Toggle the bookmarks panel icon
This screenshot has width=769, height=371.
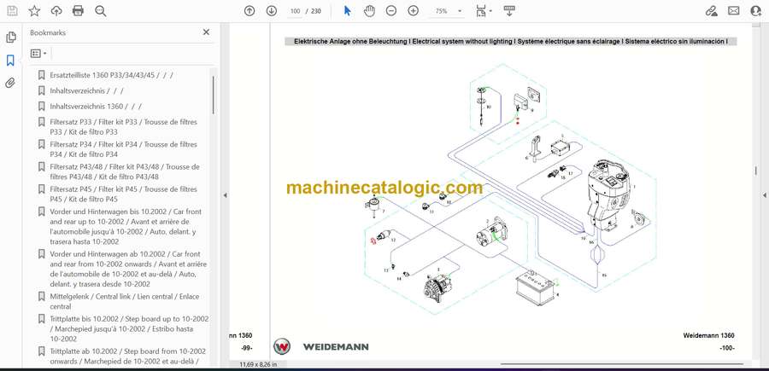point(10,61)
